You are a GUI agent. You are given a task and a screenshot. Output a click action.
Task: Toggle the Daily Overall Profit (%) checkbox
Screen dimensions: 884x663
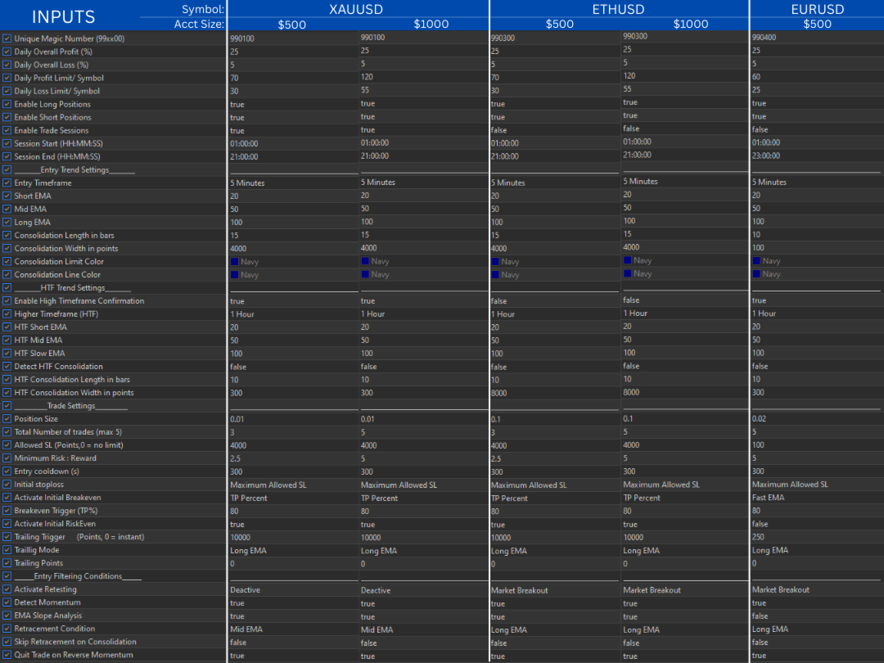pos(7,52)
